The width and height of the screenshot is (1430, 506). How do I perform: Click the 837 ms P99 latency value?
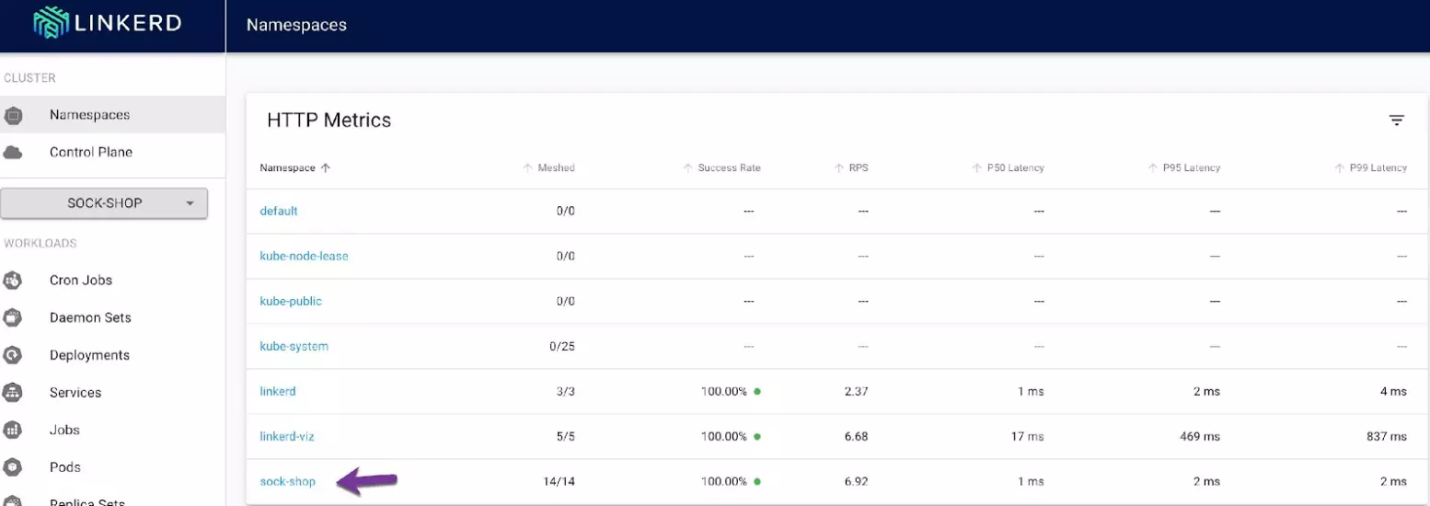[x=1386, y=436]
